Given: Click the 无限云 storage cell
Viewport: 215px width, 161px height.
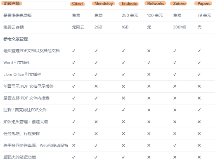Looking at the screenshot, I should pos(78,27).
